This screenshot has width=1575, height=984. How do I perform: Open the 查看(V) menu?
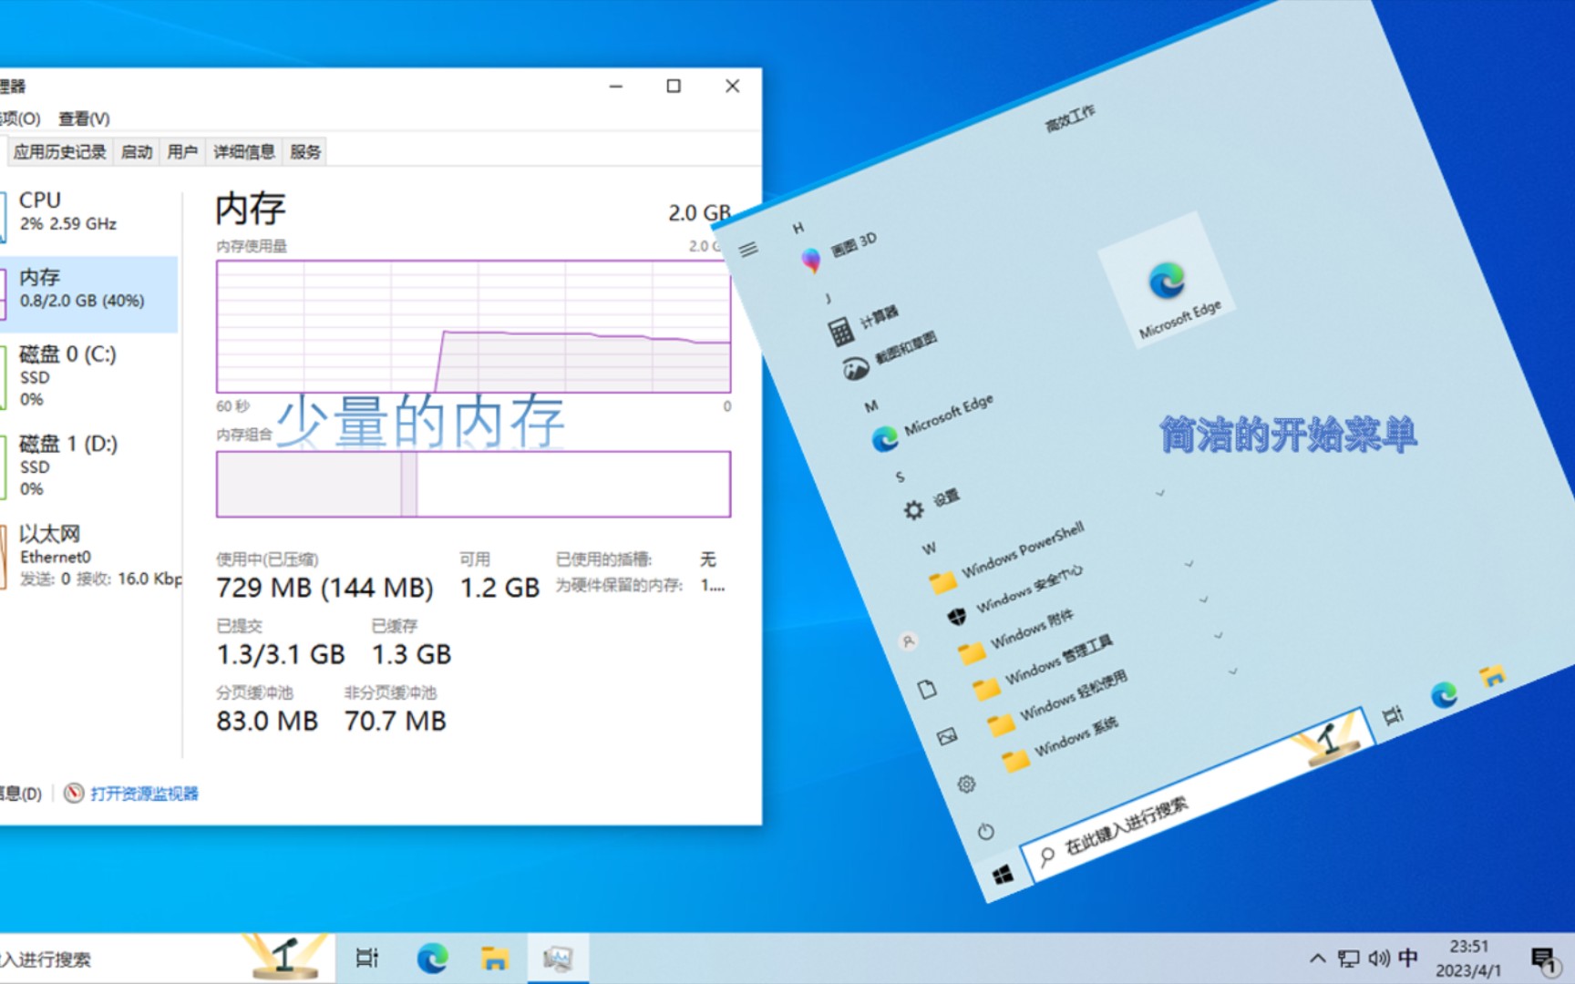84,118
